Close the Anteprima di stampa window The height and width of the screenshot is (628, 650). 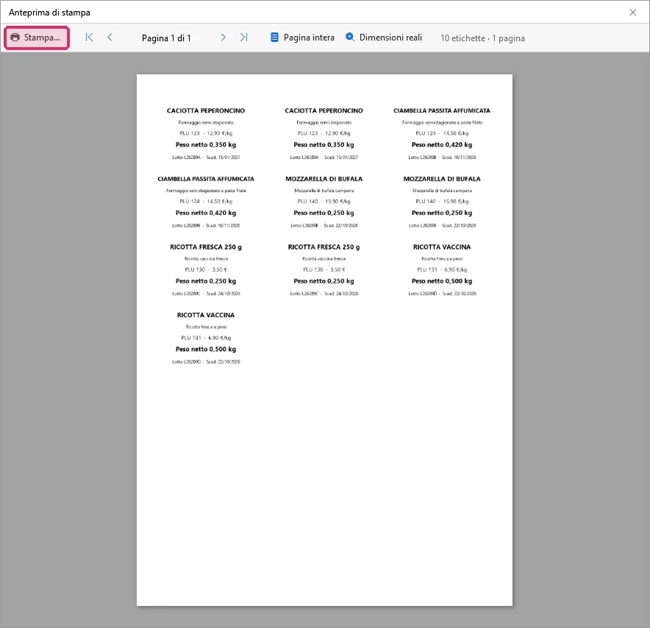tap(632, 13)
